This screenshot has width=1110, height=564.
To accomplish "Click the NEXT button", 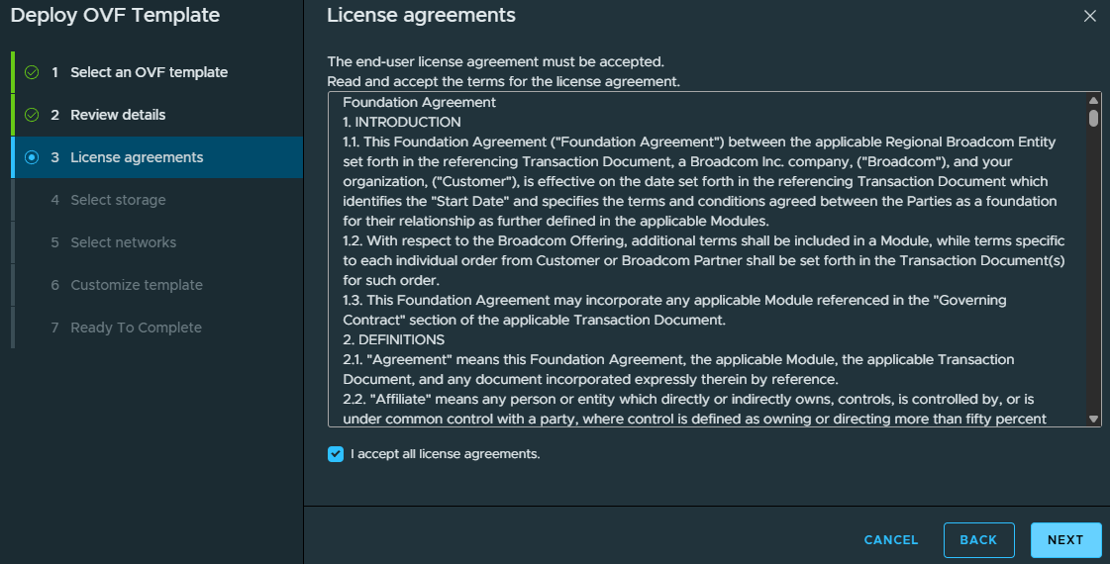I will (1065, 540).
